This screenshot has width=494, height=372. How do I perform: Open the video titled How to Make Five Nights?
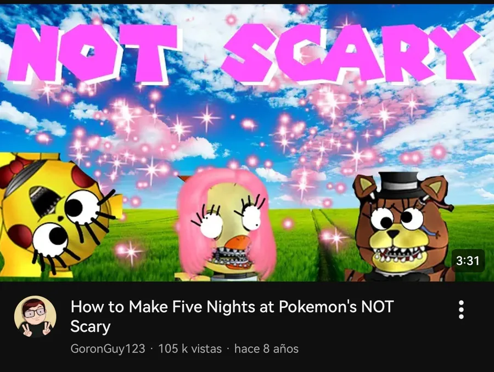[232, 316]
